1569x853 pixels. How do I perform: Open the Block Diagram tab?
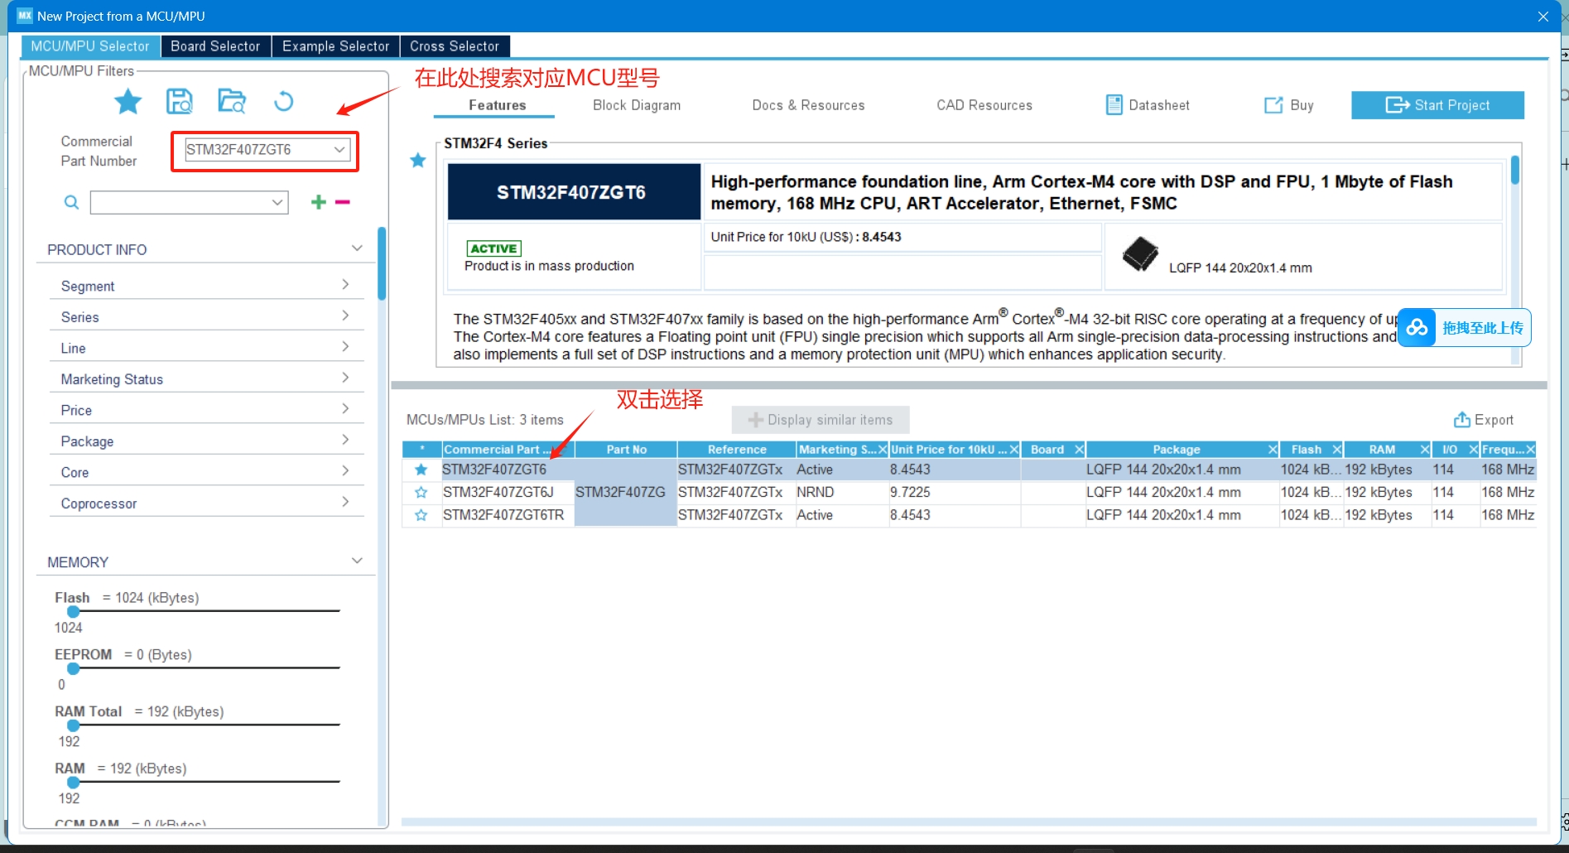(x=637, y=105)
